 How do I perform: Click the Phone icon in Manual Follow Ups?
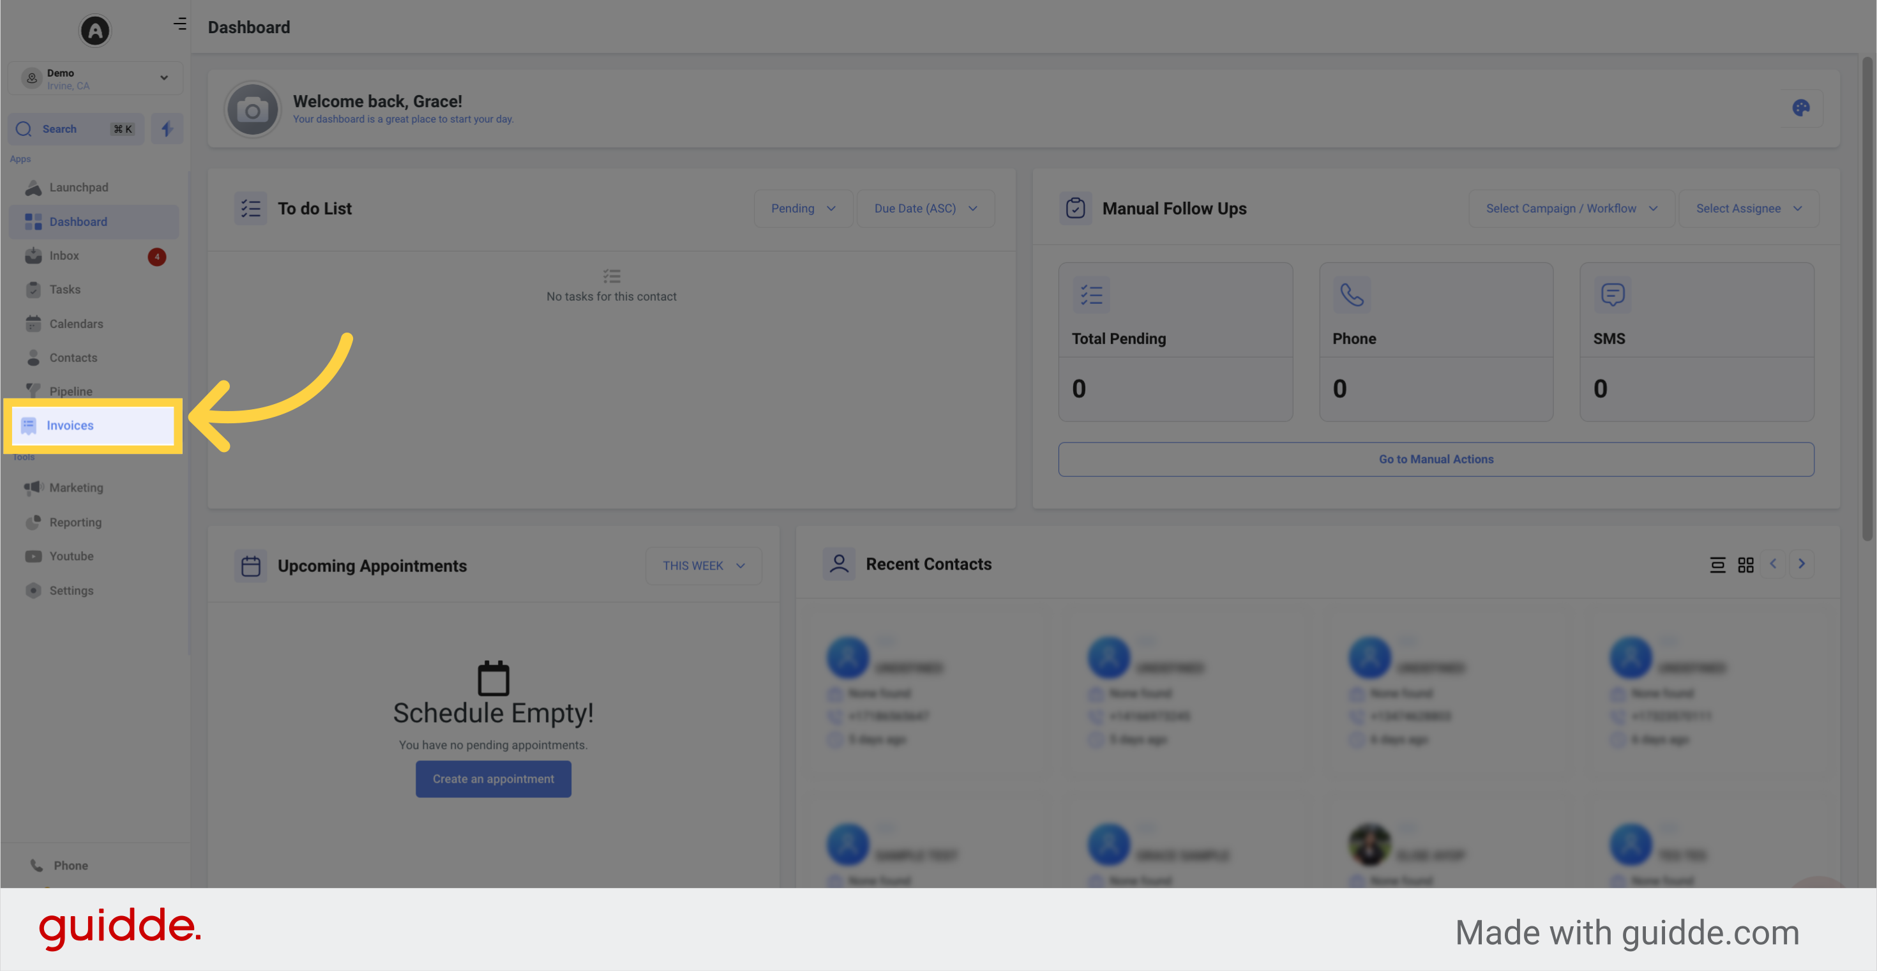click(x=1352, y=295)
